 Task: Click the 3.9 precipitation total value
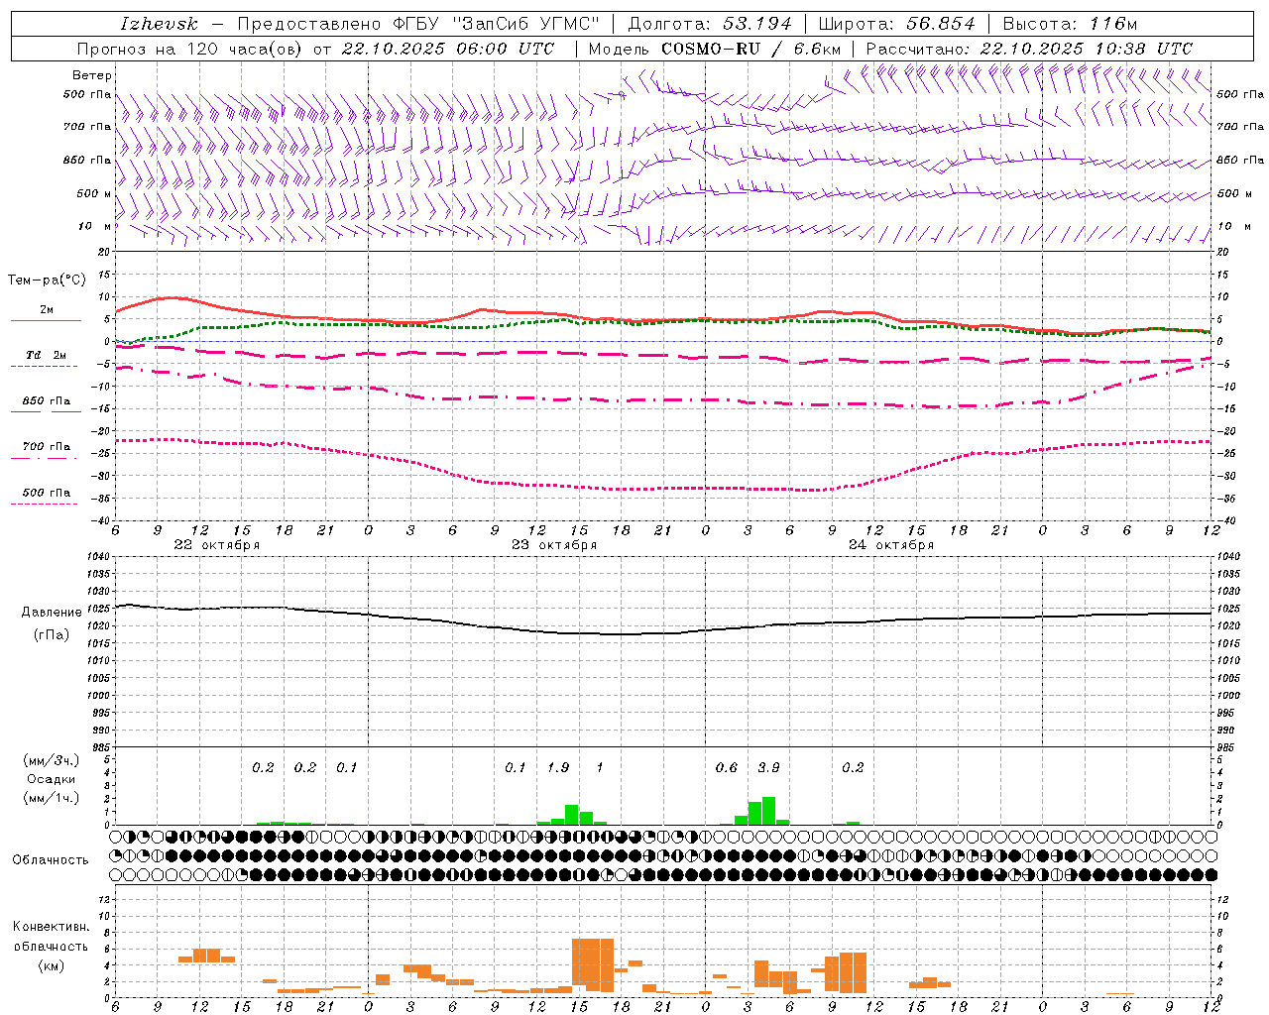click(x=768, y=767)
